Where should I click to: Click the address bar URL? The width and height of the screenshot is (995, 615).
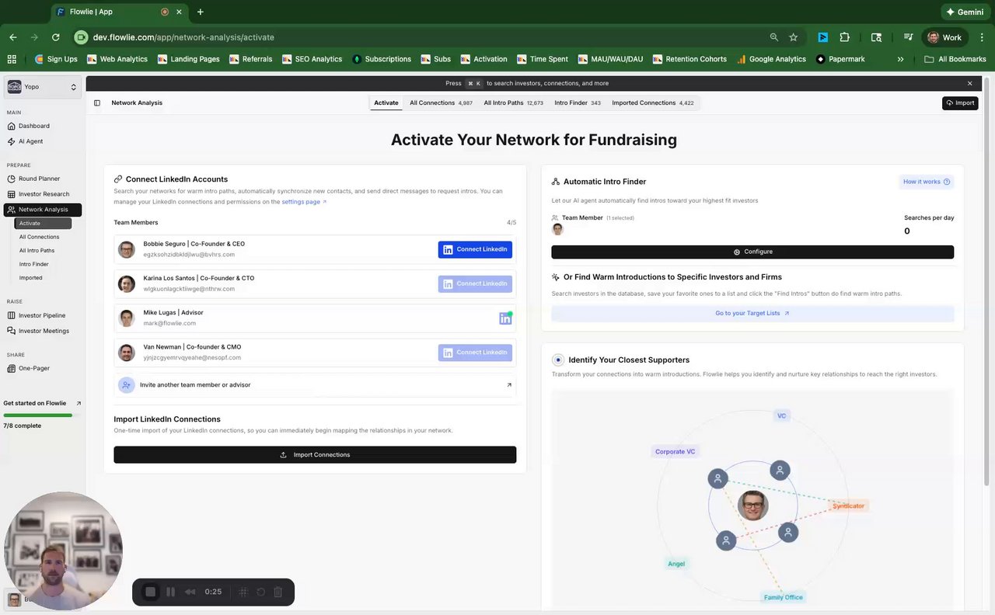click(x=183, y=37)
